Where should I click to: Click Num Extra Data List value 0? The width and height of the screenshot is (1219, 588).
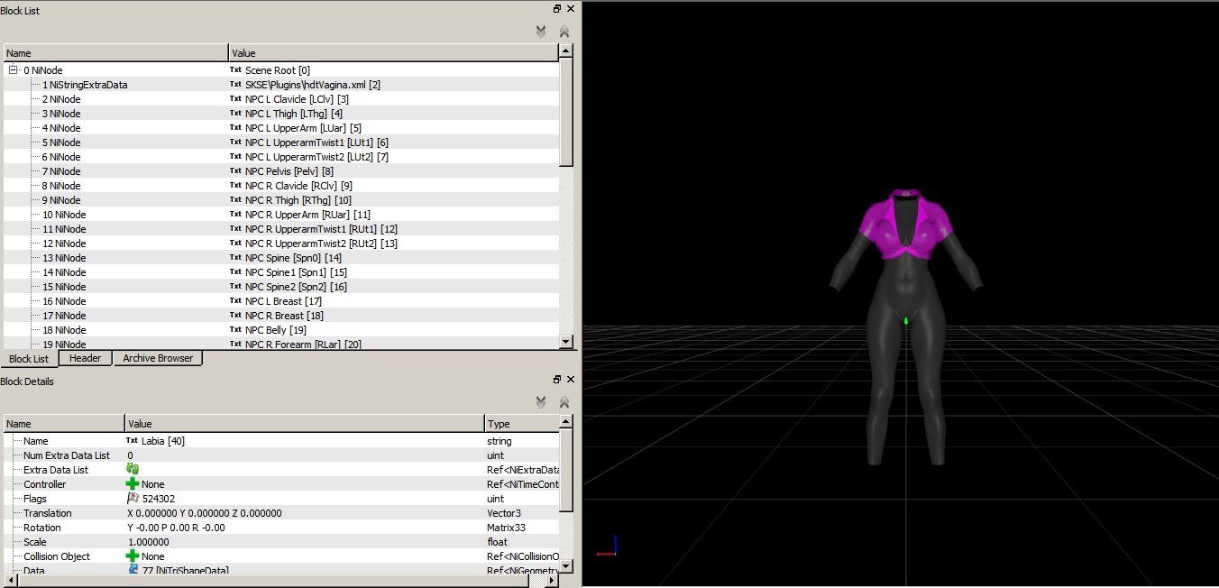point(131,455)
